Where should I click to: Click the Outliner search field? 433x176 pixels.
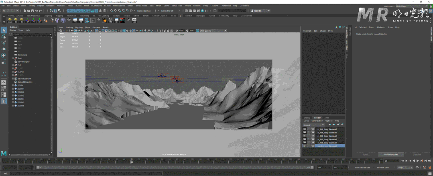32,34
